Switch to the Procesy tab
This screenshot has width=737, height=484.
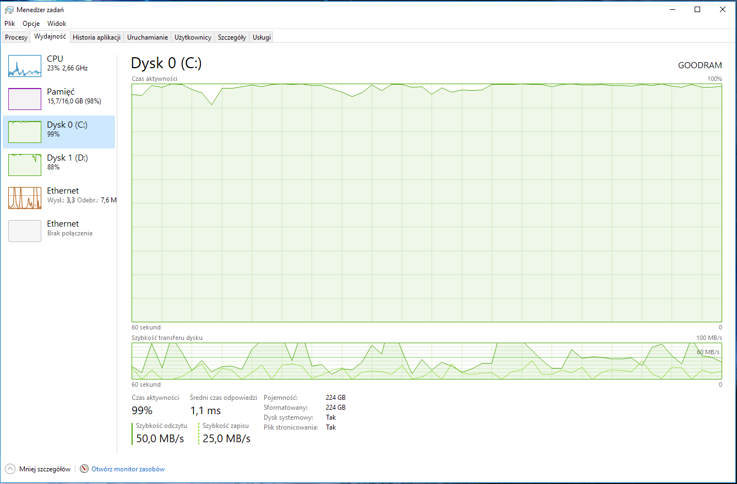pyautogui.click(x=15, y=37)
